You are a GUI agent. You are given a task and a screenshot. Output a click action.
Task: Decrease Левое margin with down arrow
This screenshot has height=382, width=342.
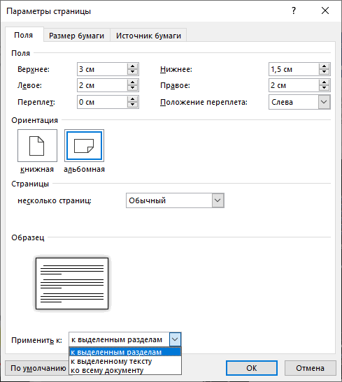(x=132, y=89)
